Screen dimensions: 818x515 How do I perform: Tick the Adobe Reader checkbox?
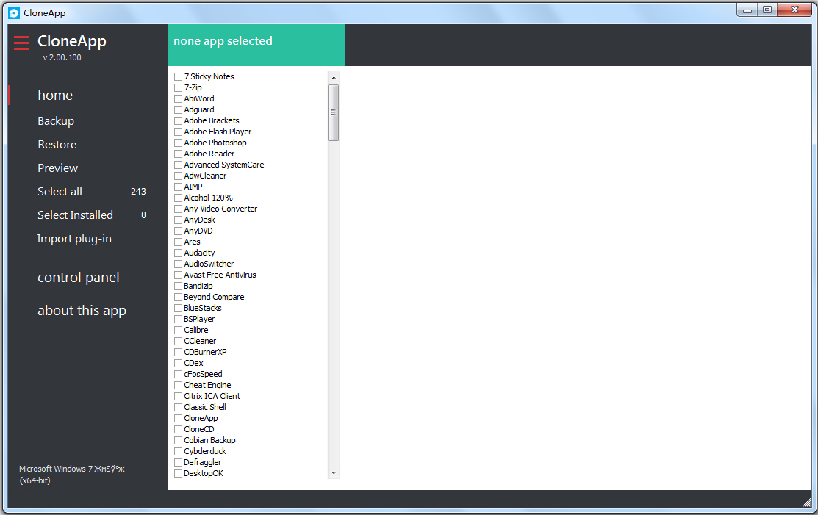coord(179,154)
